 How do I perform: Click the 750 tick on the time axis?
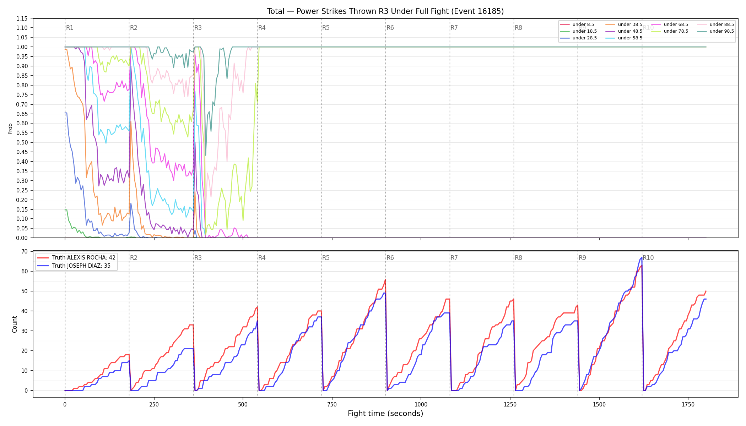332,404
